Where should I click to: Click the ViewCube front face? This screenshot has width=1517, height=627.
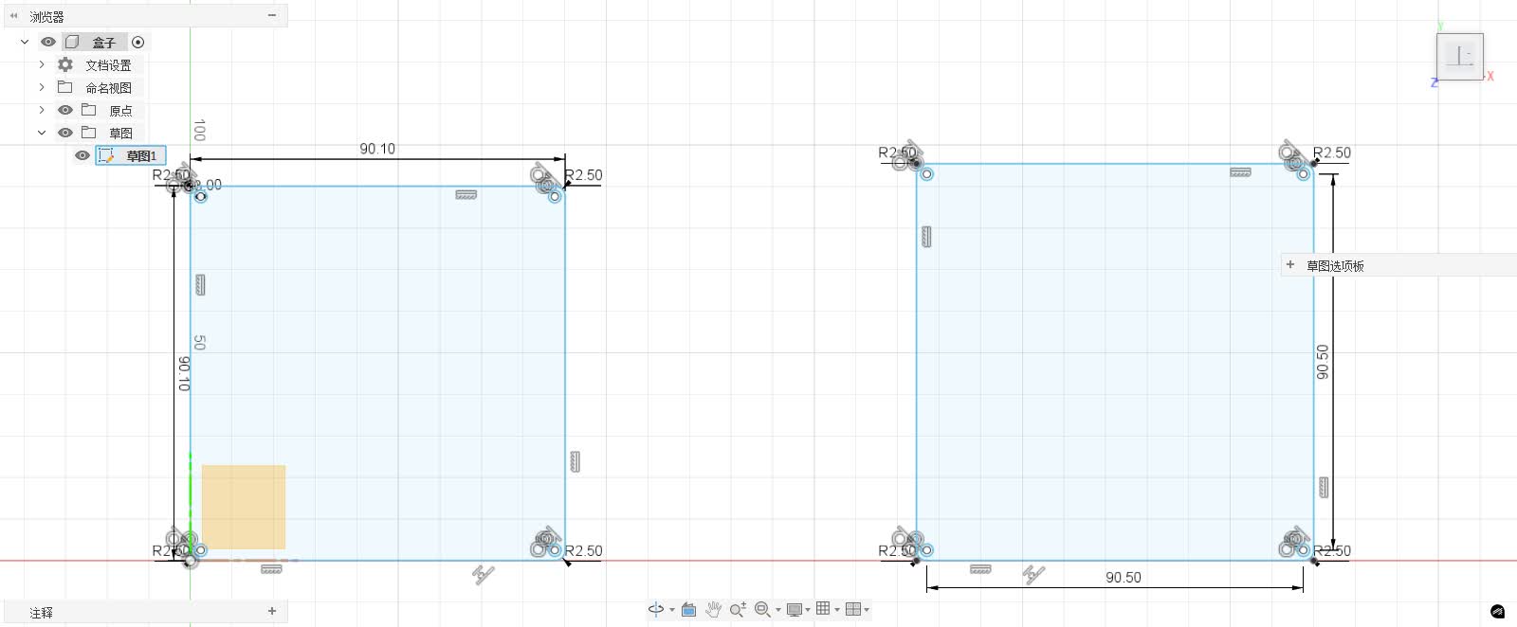point(1460,56)
